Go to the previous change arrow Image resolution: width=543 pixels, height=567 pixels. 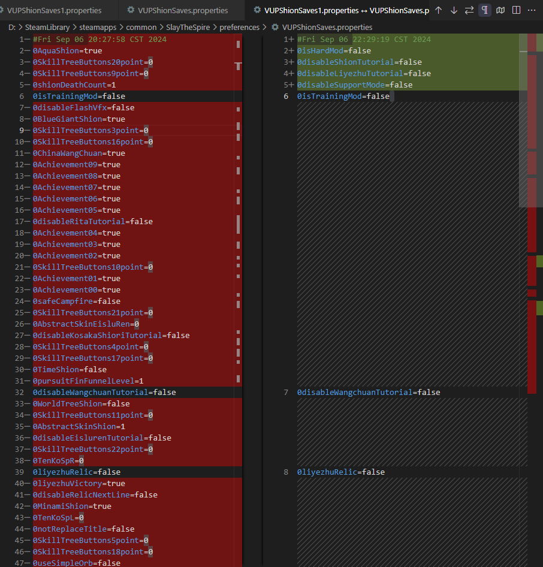click(x=438, y=10)
